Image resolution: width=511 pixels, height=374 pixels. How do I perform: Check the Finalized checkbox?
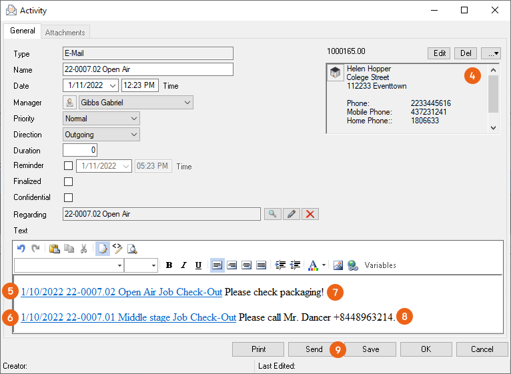[68, 181]
